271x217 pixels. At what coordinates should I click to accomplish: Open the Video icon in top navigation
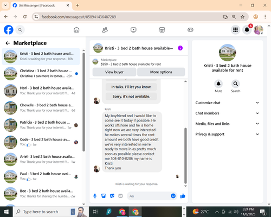pos(133,30)
